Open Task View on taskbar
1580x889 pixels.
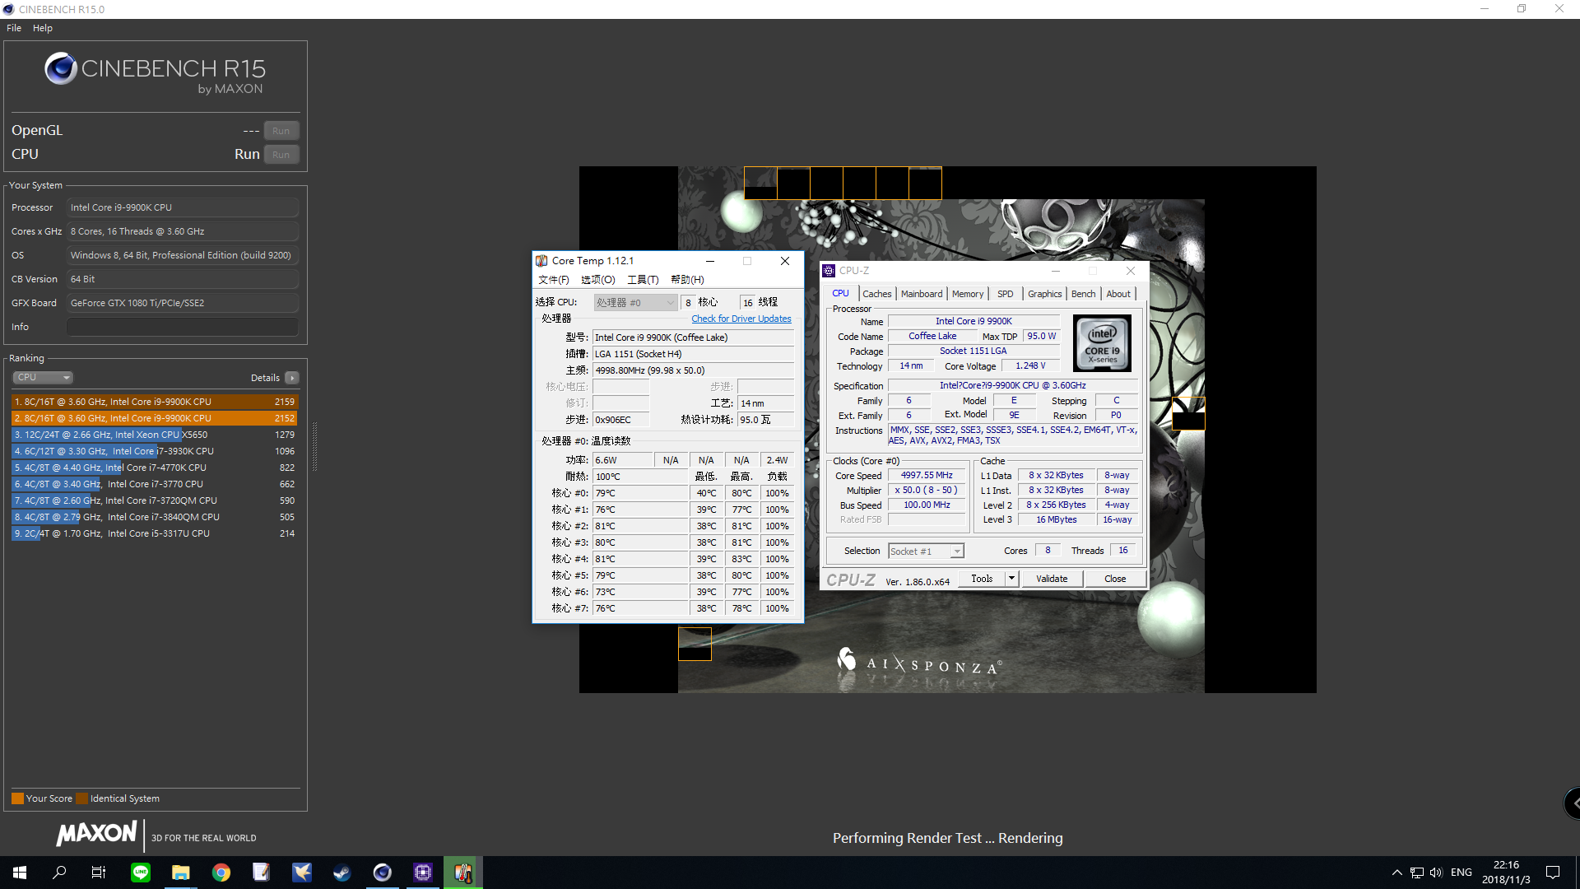click(99, 873)
